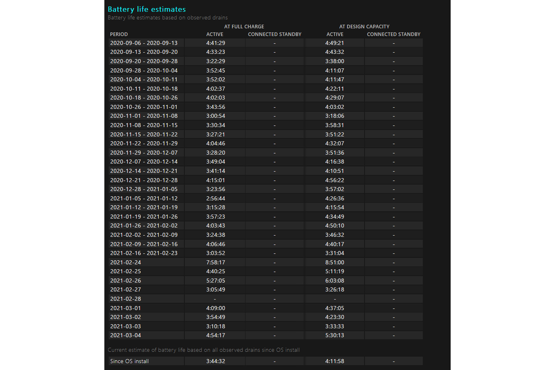
Task: Click the first CONNECTED STANDBY column header
Action: (274, 34)
